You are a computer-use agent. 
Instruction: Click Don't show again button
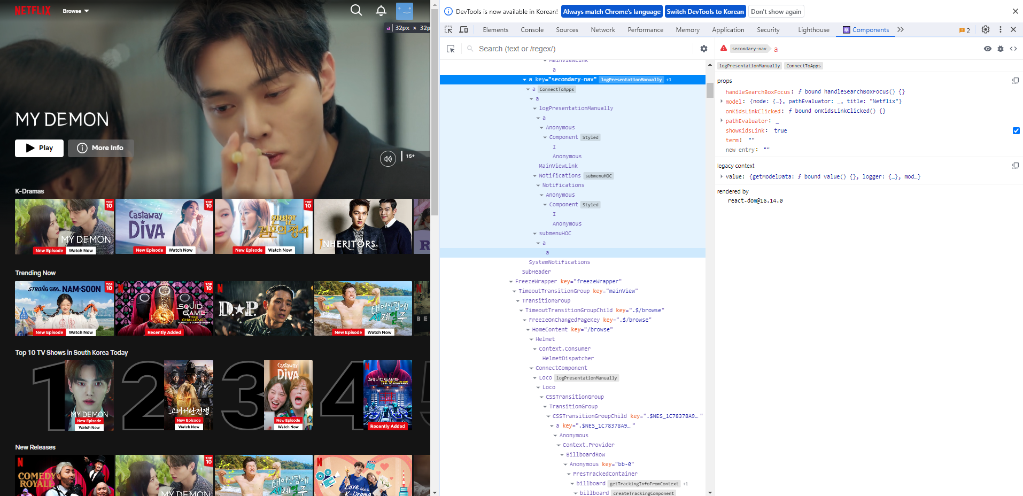click(x=776, y=12)
